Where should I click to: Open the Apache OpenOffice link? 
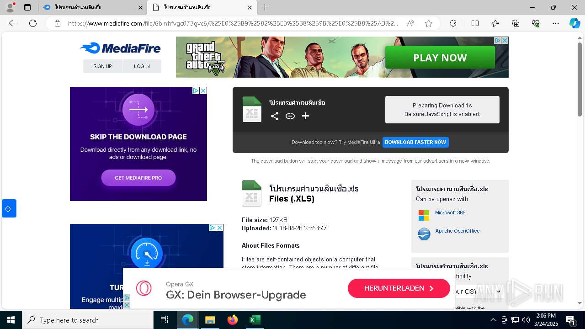click(x=457, y=231)
